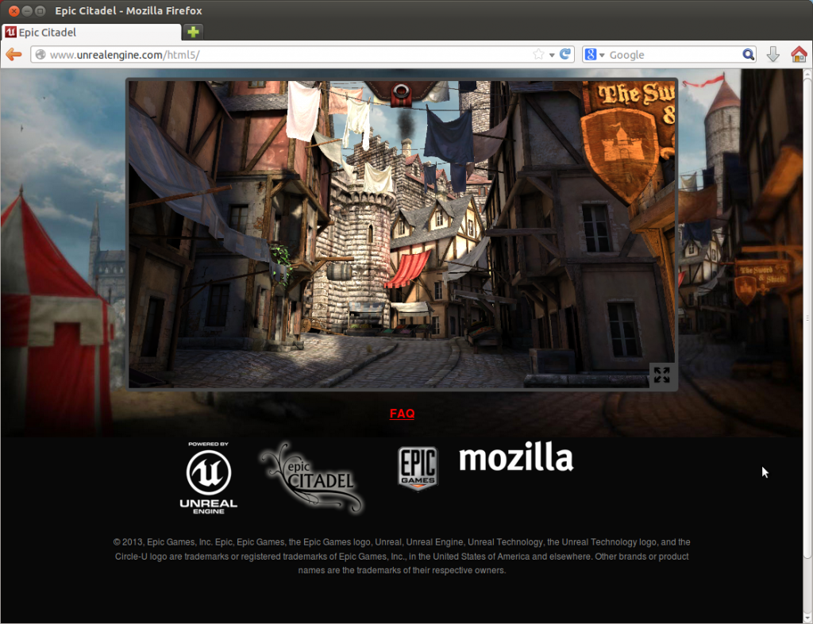The height and width of the screenshot is (624, 813).
Task: Click the Epic Citadel demo canvas
Action: point(402,234)
